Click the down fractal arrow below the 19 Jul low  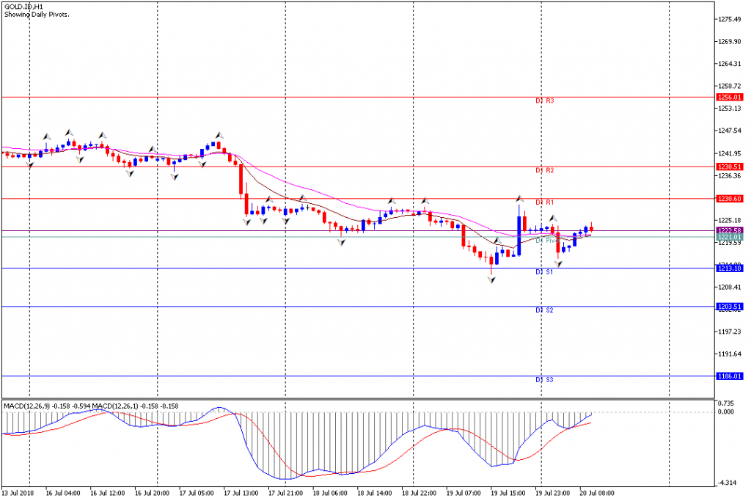492,279
